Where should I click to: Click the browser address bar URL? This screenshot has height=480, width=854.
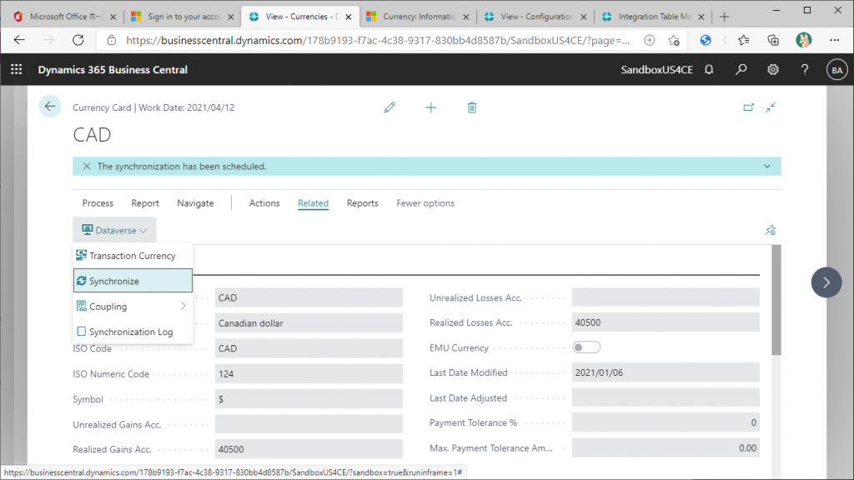(x=378, y=40)
